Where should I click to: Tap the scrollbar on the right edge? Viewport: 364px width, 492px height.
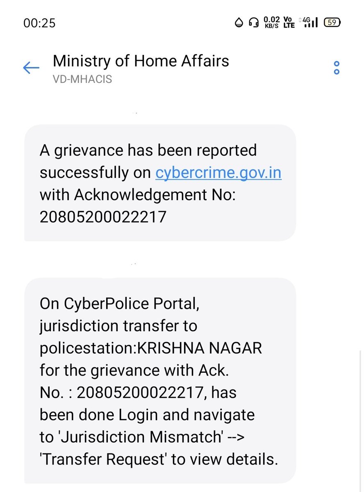[x=359, y=420]
